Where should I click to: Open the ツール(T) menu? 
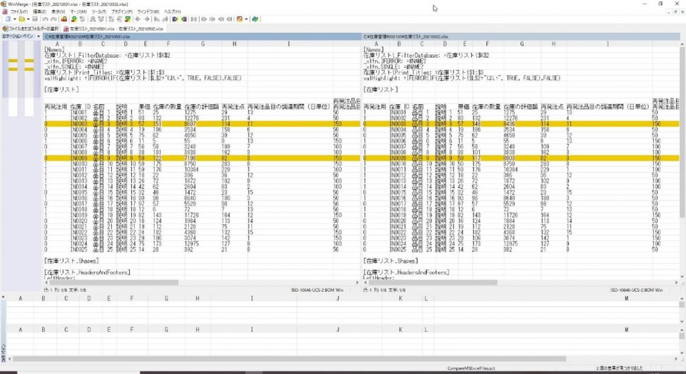click(98, 11)
